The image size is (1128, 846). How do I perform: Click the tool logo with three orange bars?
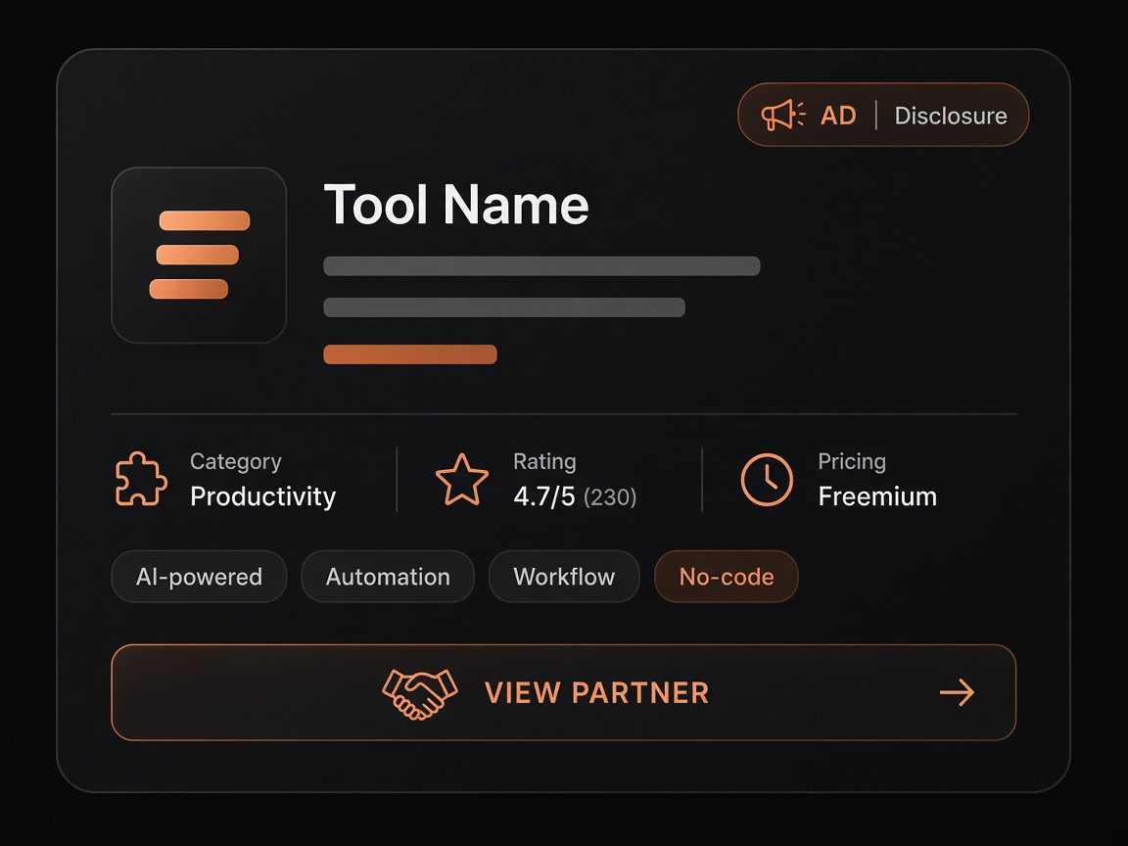click(x=200, y=256)
